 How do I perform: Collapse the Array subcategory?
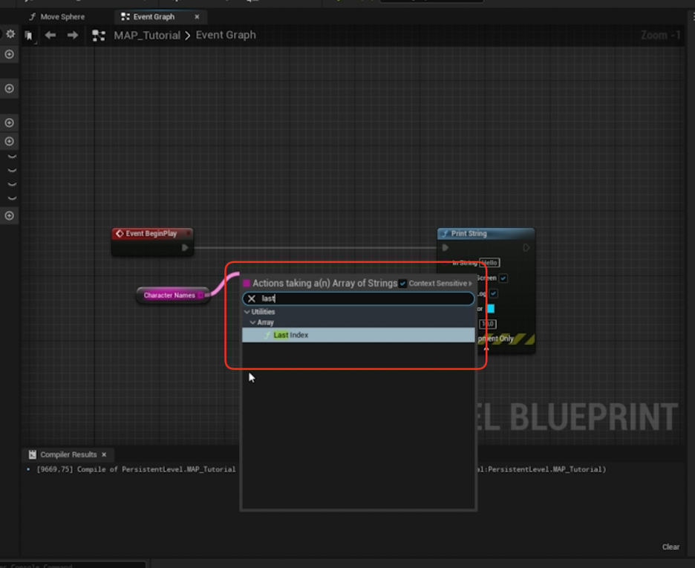pyautogui.click(x=252, y=322)
